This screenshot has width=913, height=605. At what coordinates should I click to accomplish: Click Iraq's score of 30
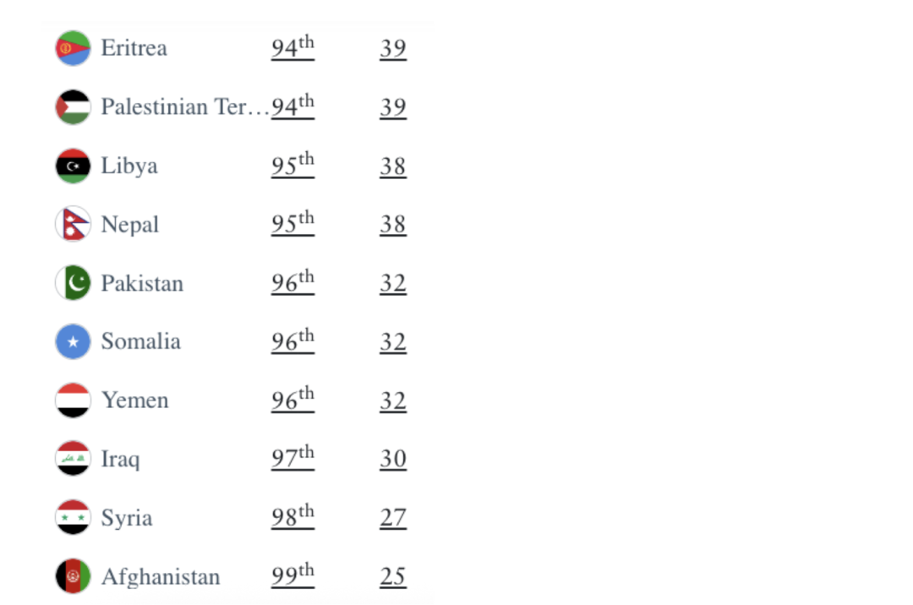393,459
